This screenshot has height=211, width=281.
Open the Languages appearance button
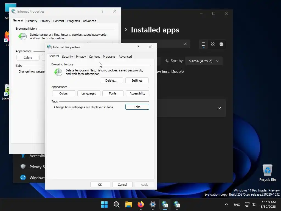coord(89,93)
